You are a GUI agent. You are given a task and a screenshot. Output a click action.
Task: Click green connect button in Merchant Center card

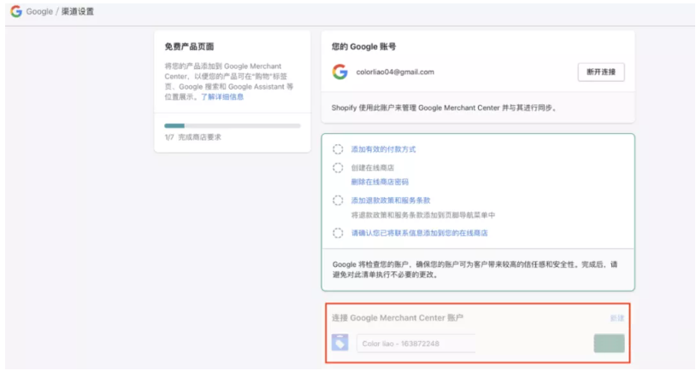[x=609, y=344]
